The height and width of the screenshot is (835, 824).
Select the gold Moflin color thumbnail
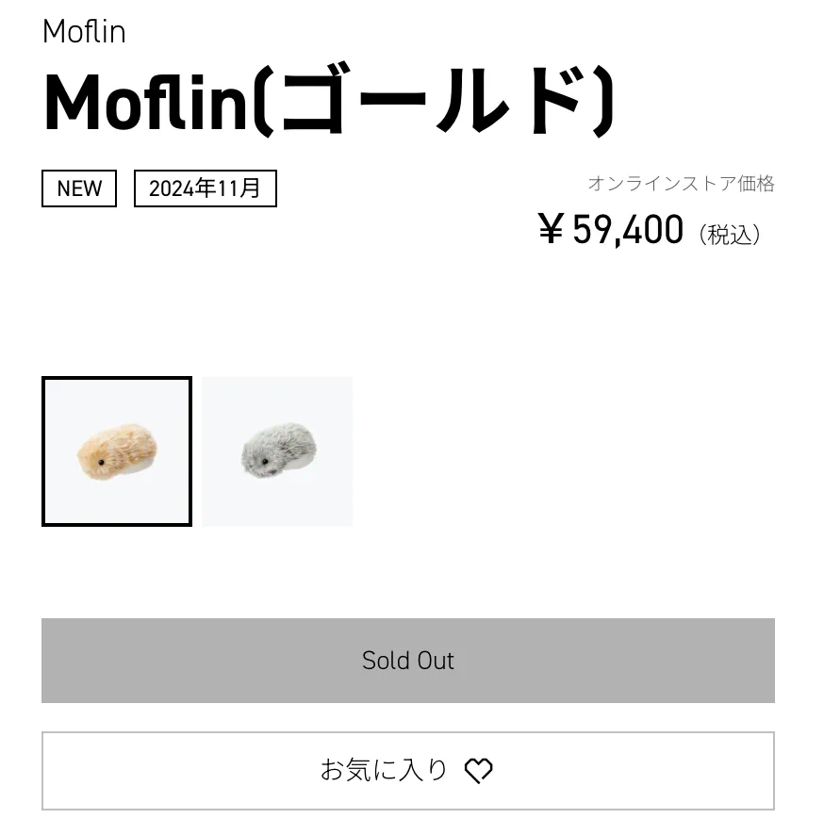coord(117,451)
